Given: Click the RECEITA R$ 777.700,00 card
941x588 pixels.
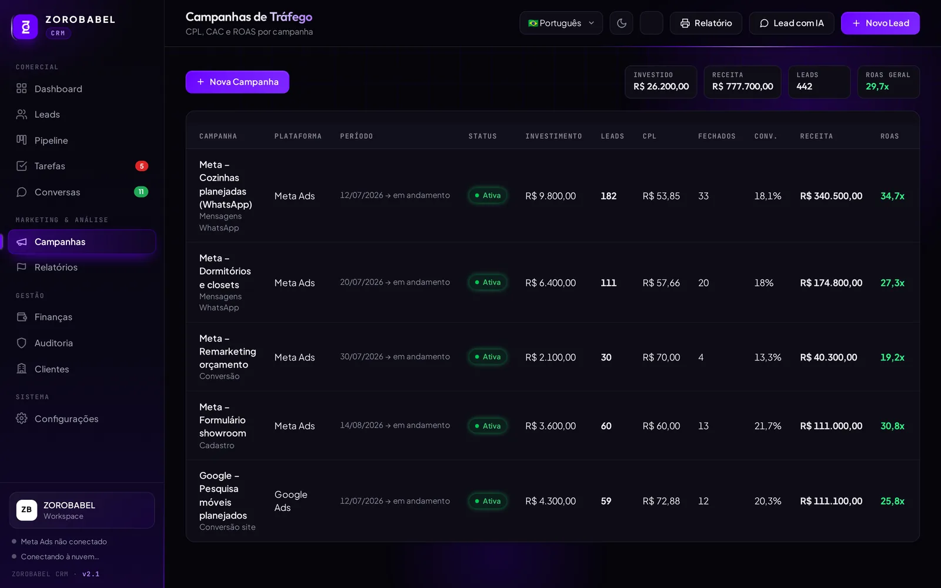Looking at the screenshot, I should click(742, 82).
